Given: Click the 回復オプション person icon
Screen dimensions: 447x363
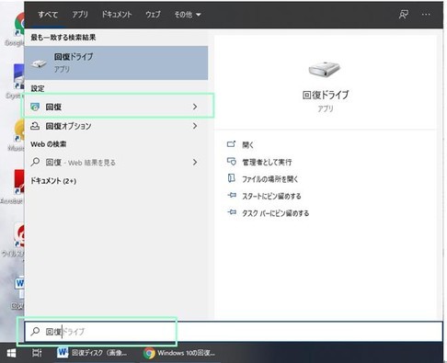Looking at the screenshot, I should pyautogui.click(x=35, y=126).
